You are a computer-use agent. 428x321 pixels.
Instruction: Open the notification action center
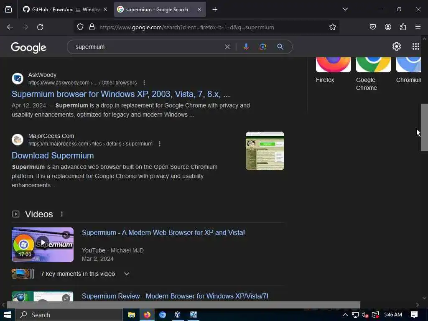(414, 315)
